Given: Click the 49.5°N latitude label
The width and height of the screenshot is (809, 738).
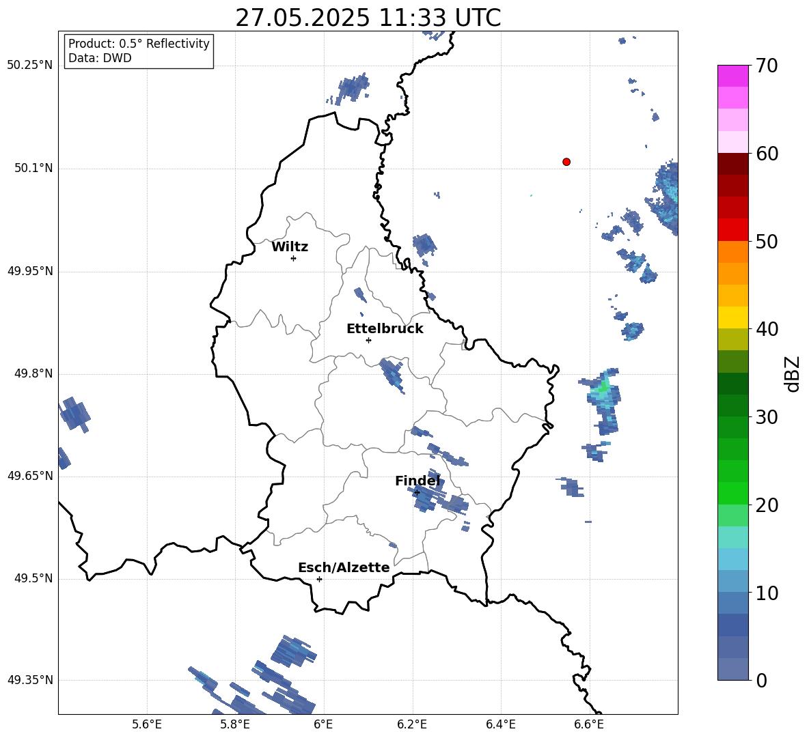Looking at the screenshot, I should click(33, 578).
